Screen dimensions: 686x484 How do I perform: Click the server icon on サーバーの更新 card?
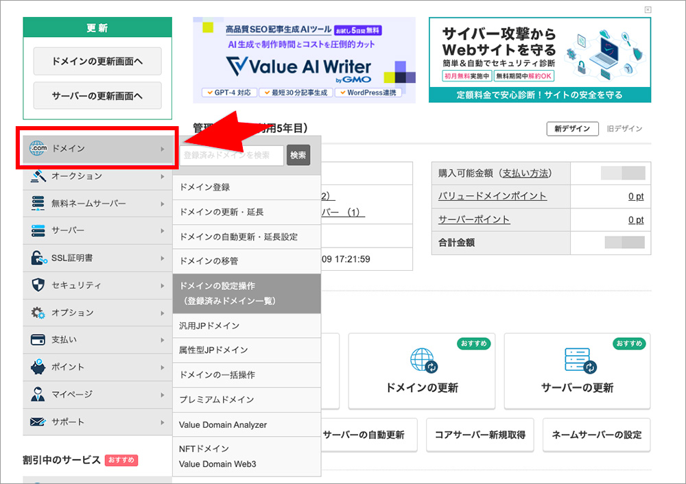click(580, 361)
